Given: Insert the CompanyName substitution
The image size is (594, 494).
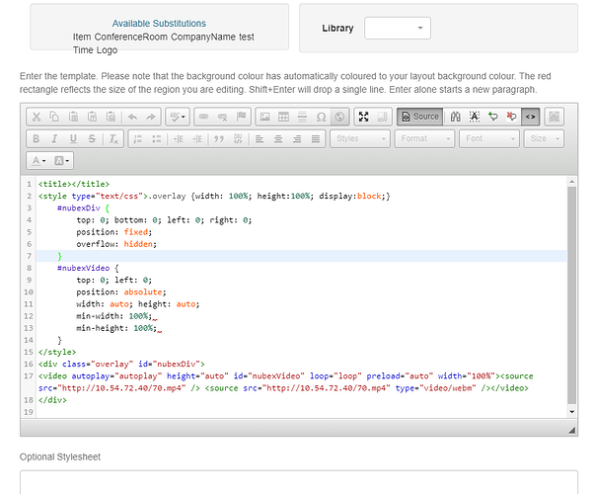Looking at the screenshot, I should tap(203, 37).
